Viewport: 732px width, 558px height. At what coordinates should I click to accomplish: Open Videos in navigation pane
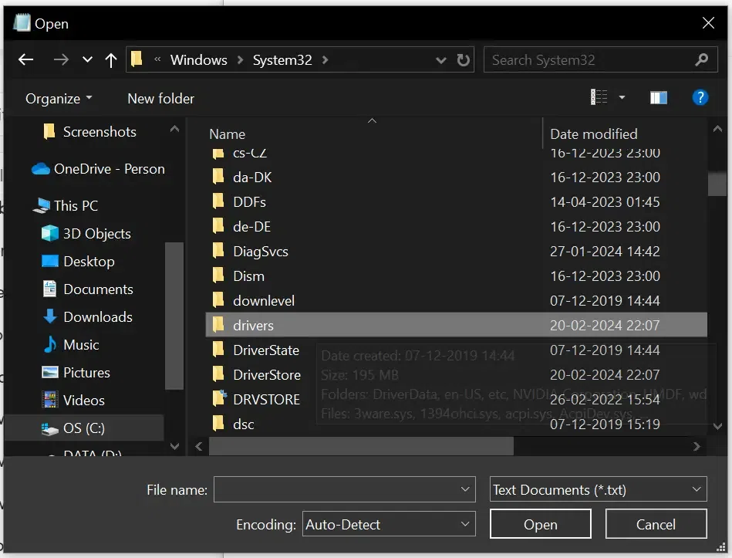[73, 401]
